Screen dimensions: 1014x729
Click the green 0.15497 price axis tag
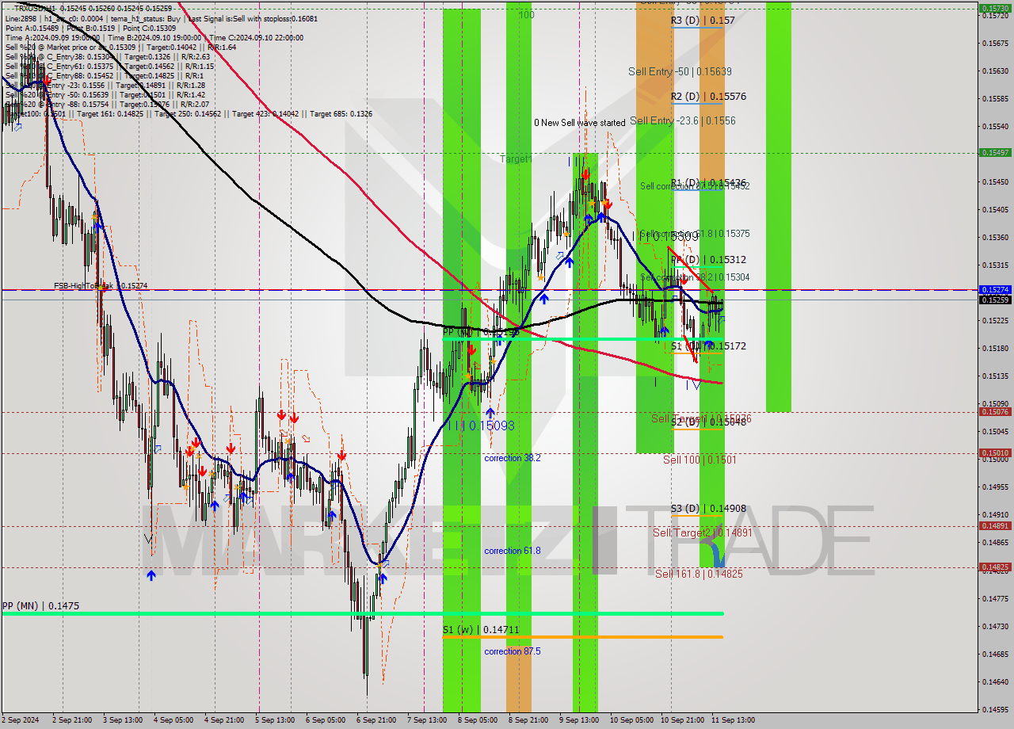(995, 152)
